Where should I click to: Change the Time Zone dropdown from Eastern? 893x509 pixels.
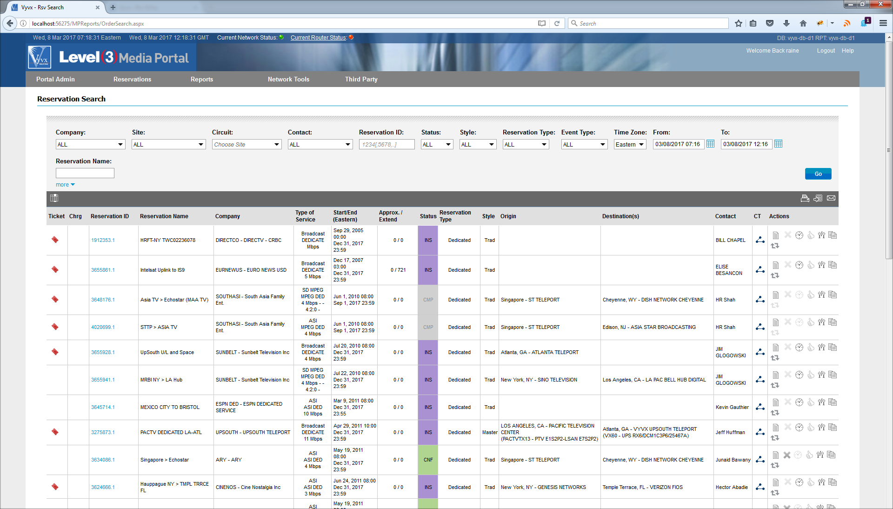click(x=630, y=144)
